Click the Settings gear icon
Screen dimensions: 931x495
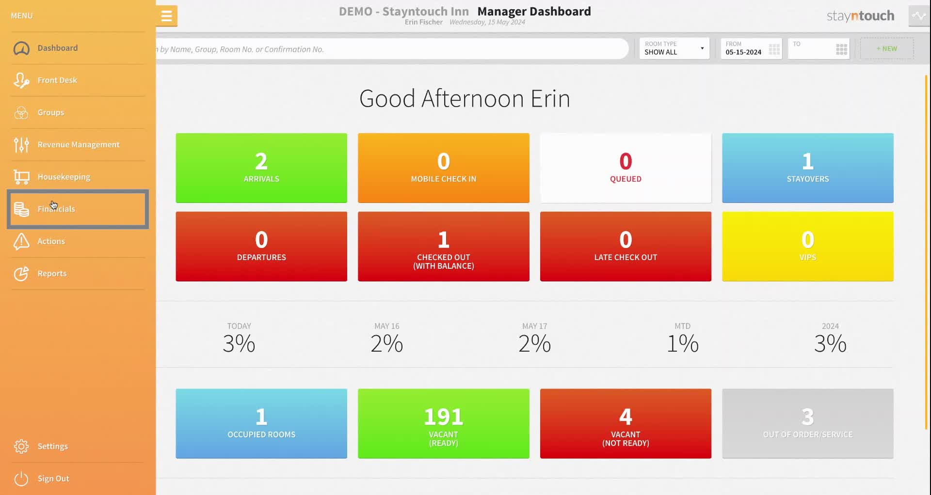click(21, 446)
